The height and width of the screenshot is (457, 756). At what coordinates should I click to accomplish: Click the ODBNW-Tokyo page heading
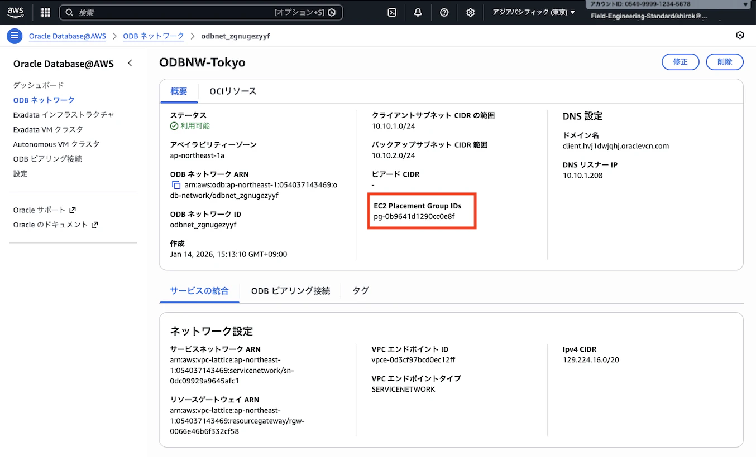pos(202,62)
